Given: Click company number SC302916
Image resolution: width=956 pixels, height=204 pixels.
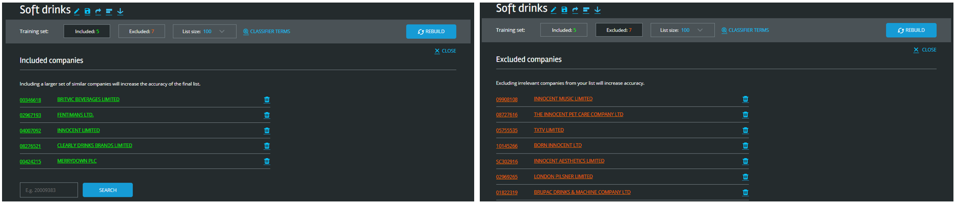Looking at the screenshot, I should 507,162.
